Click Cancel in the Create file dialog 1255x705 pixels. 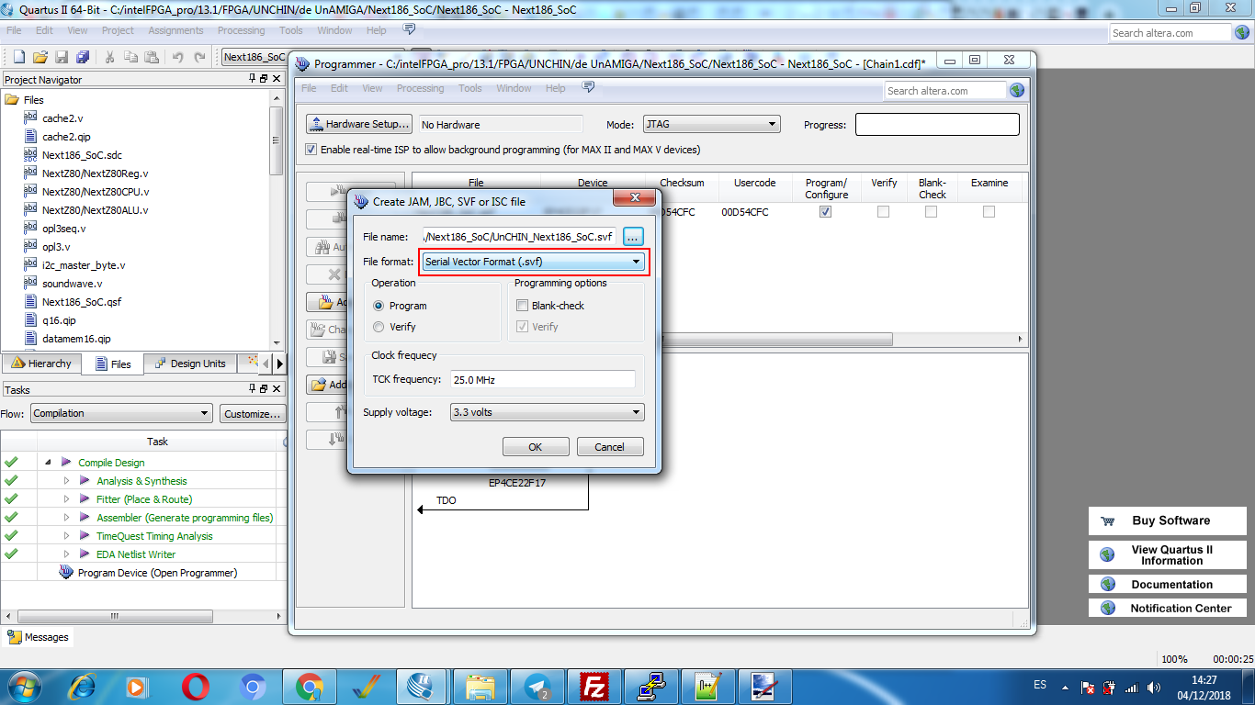click(x=609, y=447)
